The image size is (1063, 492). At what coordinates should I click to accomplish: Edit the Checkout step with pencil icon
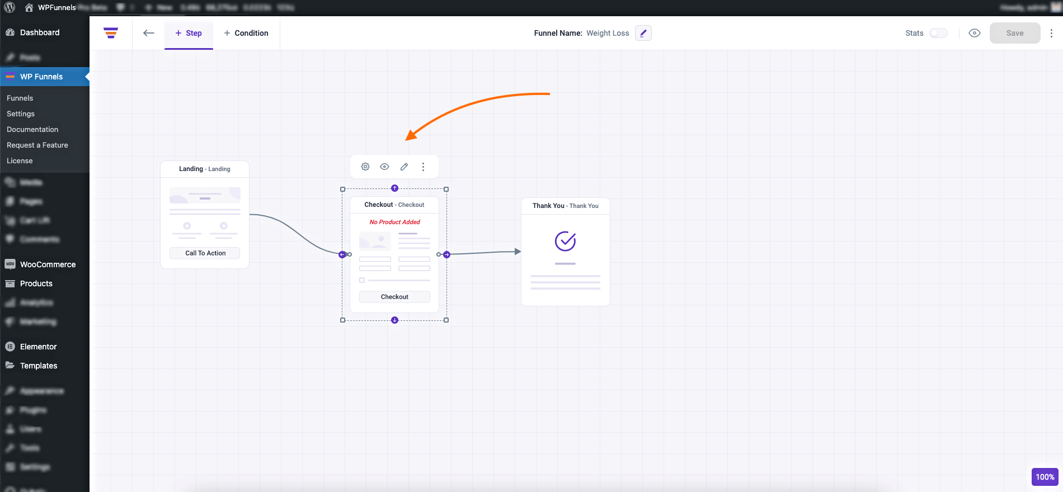[404, 167]
